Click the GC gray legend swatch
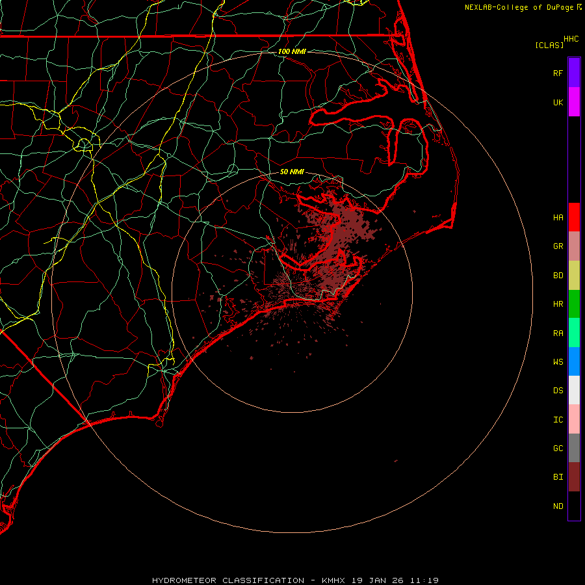585x585 pixels. [x=574, y=448]
